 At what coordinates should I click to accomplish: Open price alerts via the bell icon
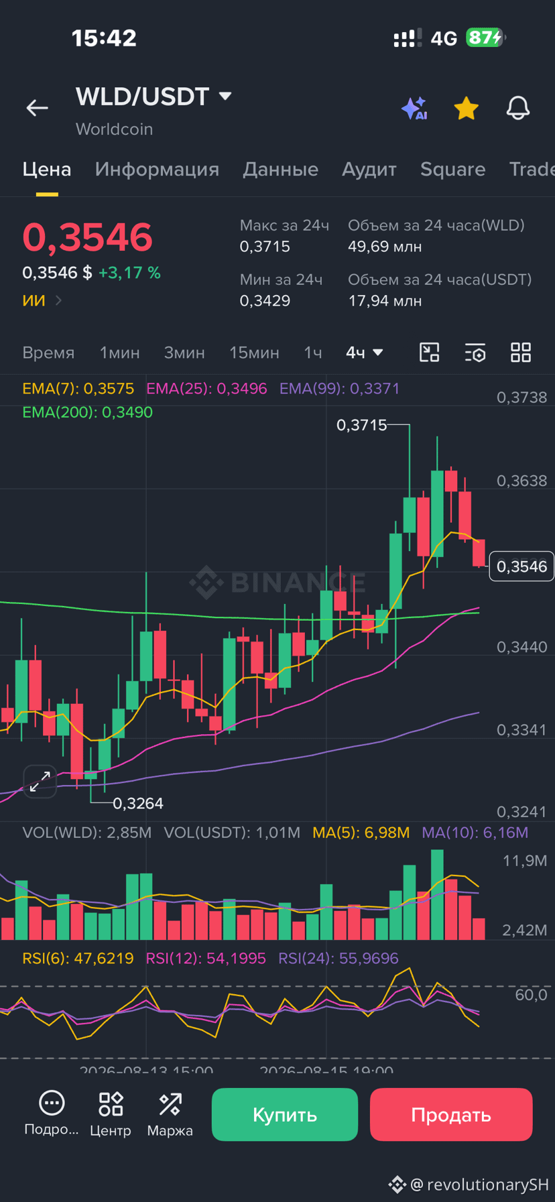(517, 108)
